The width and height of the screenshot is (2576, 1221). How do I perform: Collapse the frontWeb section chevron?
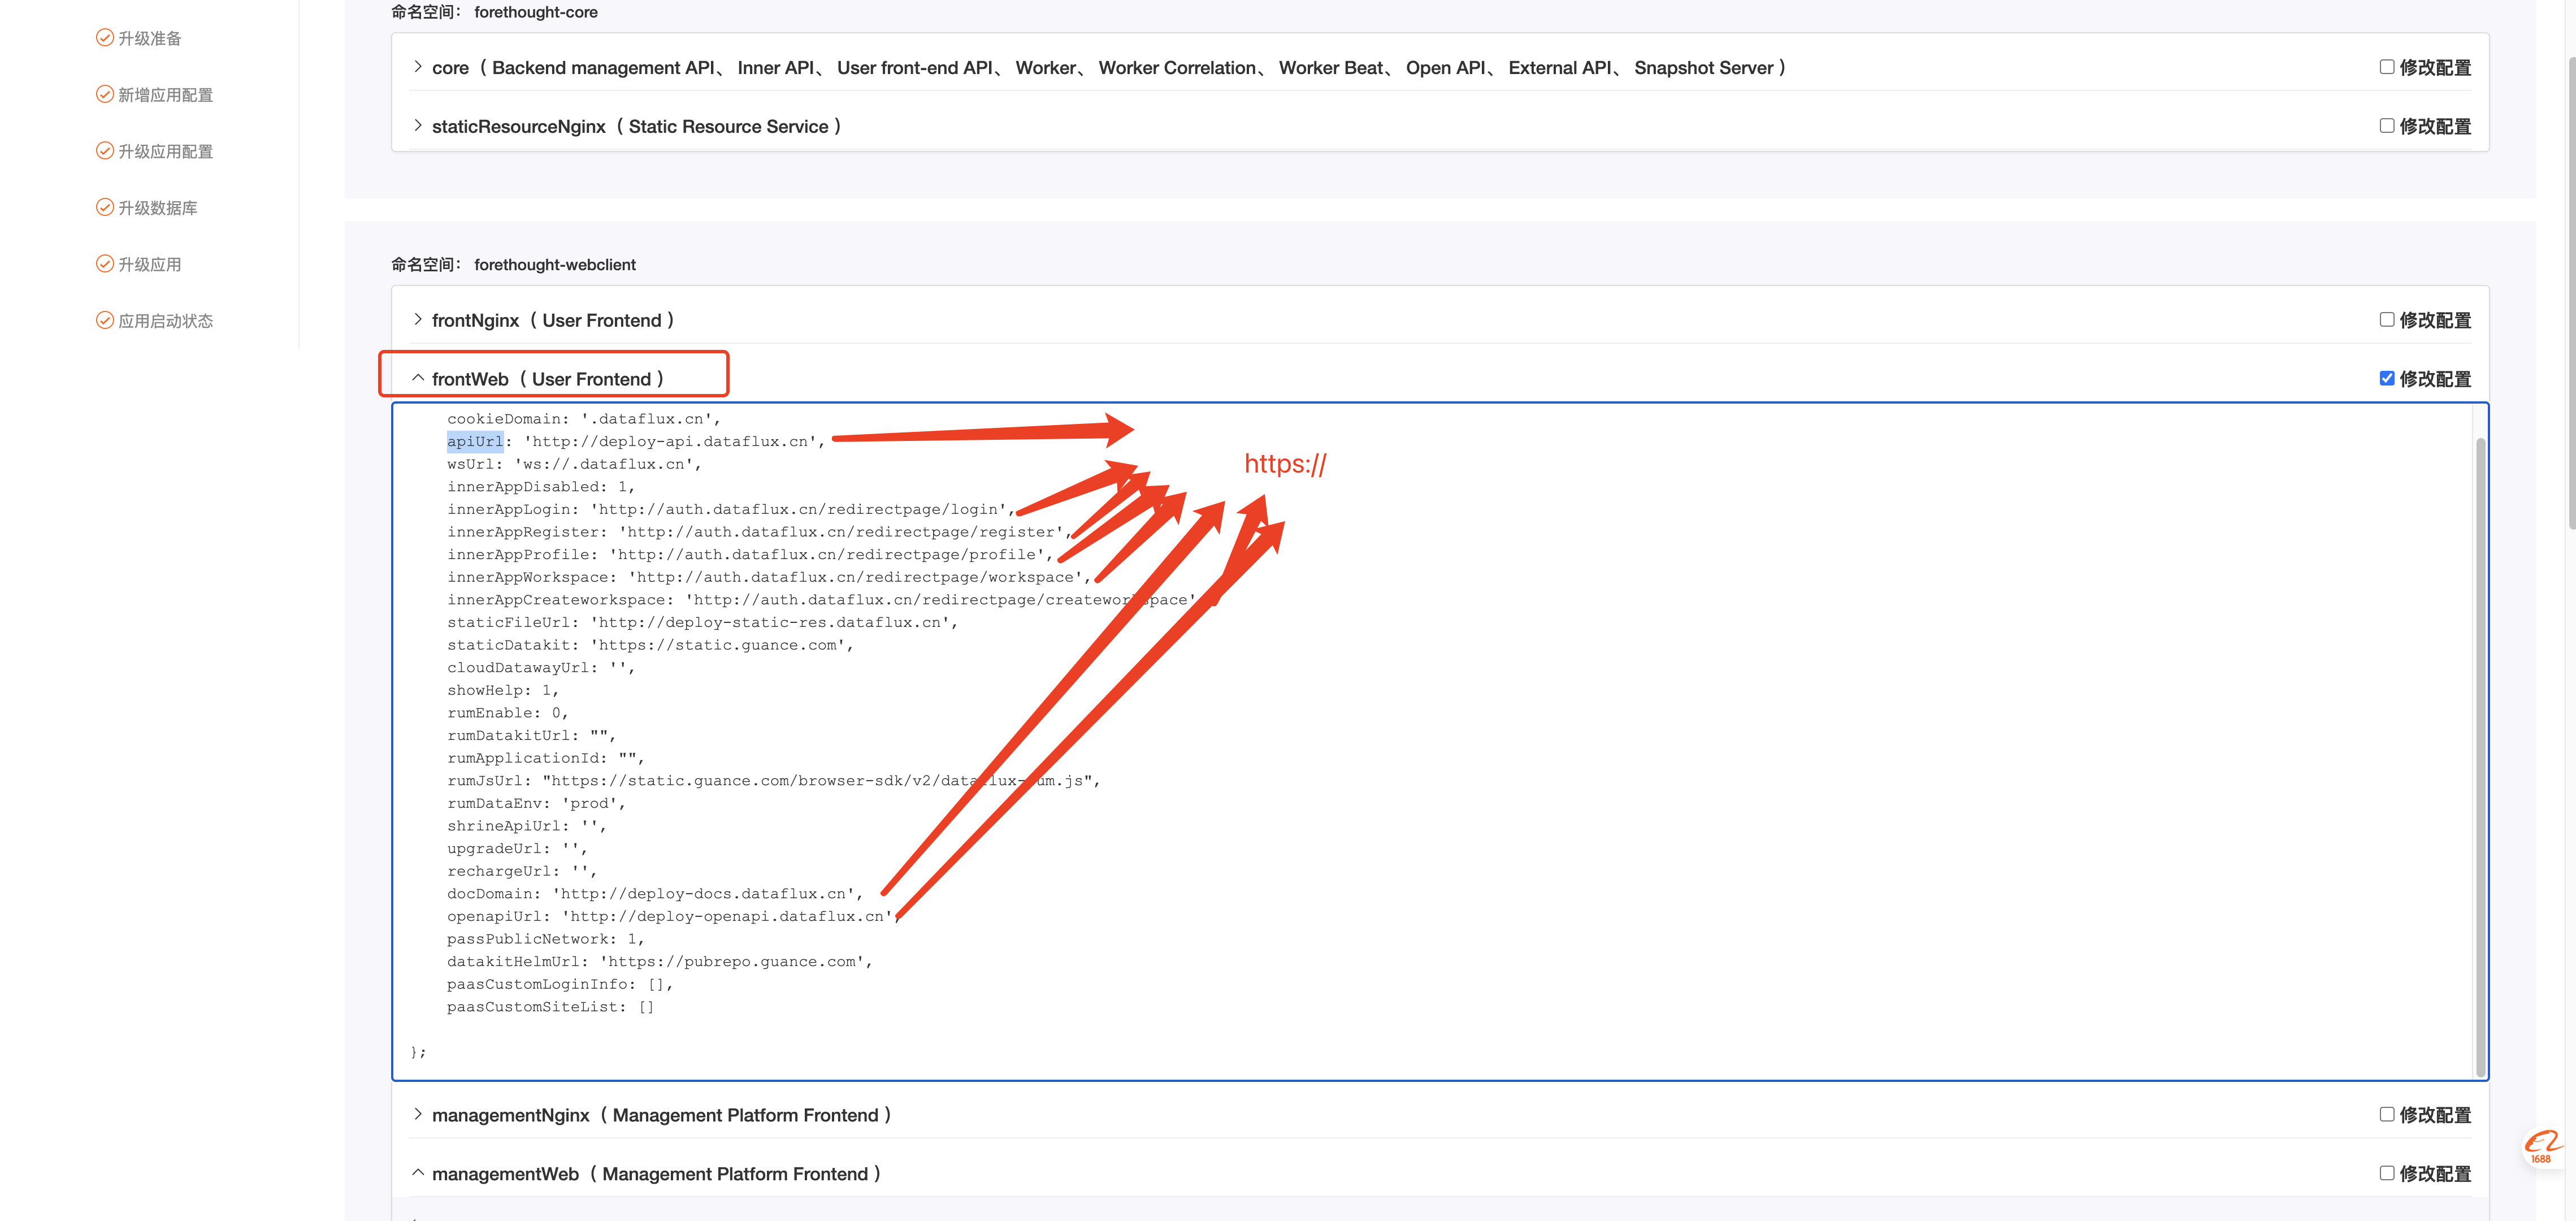click(x=418, y=378)
